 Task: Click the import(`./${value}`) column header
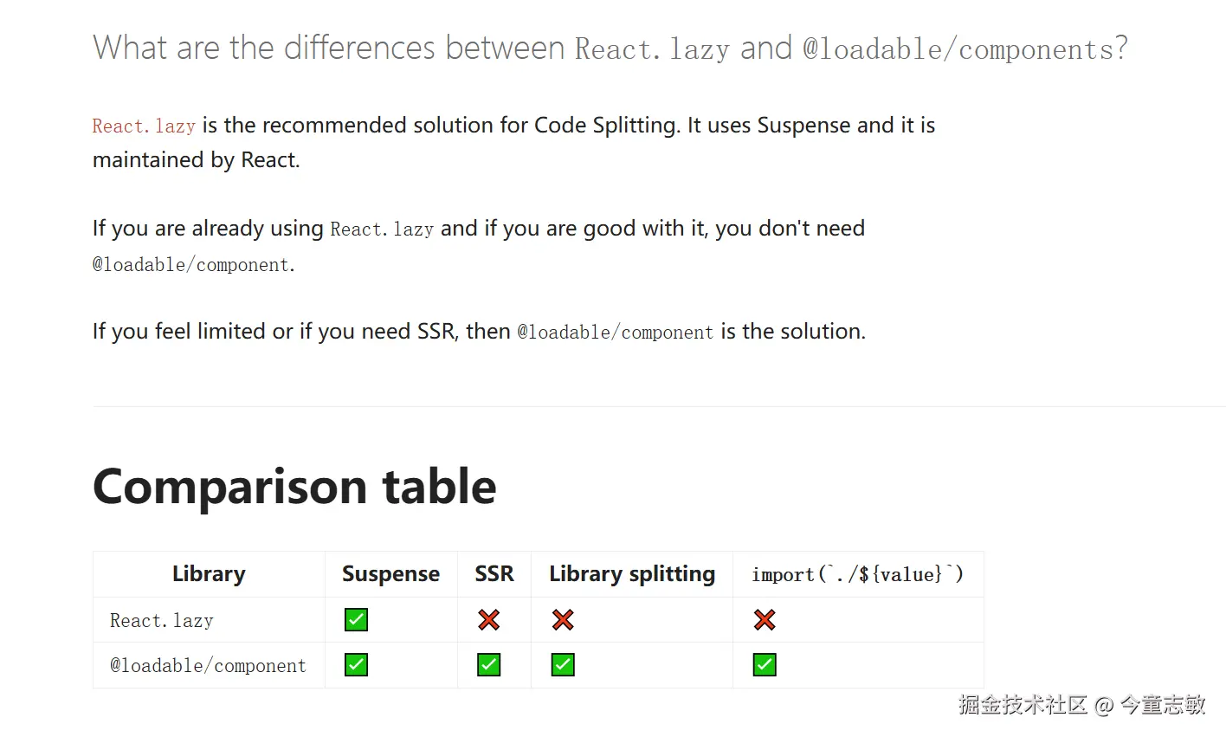(x=857, y=575)
